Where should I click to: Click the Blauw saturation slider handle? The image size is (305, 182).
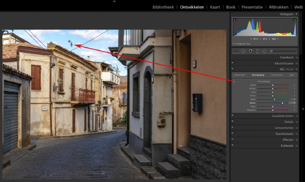coord(283,103)
